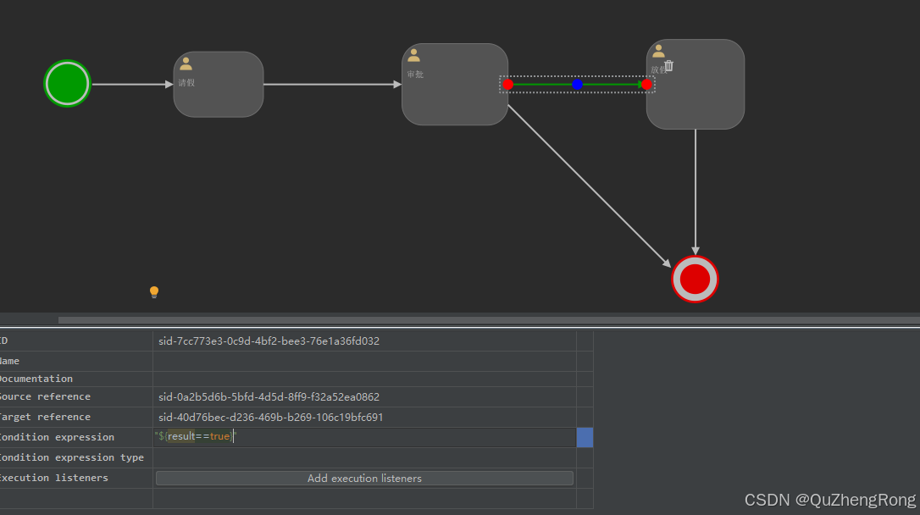This screenshot has width=920, height=515.
Task: Click the red target handle at 放假 edge
Action: (646, 85)
